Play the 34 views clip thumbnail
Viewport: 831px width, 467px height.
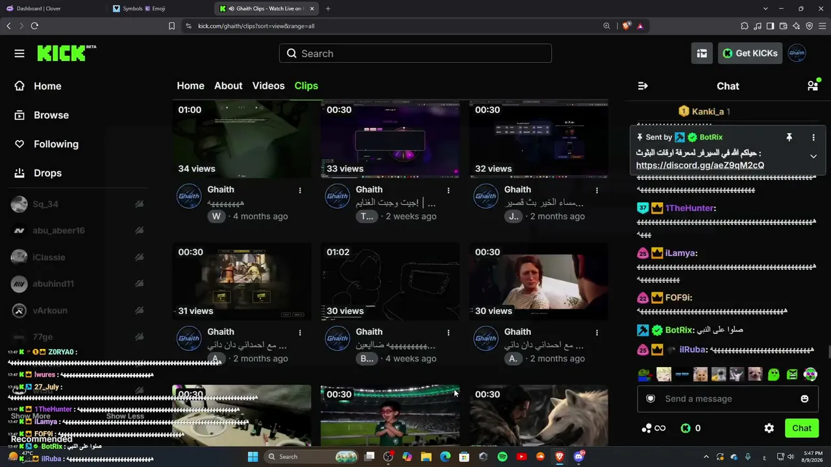[242, 139]
